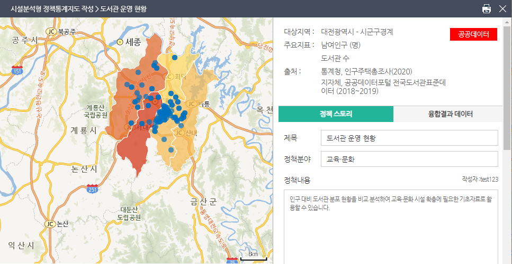
Task: Click the 도서관 수 indicator text
Action: pyautogui.click(x=335, y=58)
